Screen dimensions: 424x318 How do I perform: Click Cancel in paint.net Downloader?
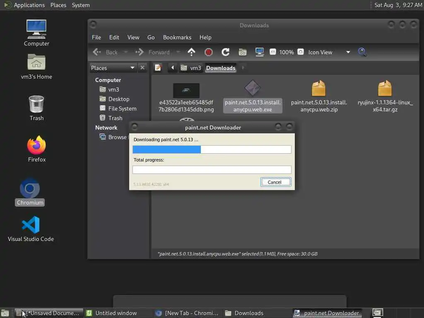point(275,182)
